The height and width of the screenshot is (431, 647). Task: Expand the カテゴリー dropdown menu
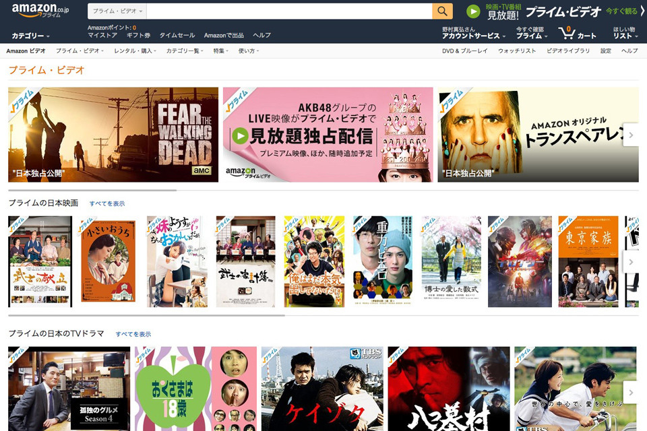pos(30,36)
